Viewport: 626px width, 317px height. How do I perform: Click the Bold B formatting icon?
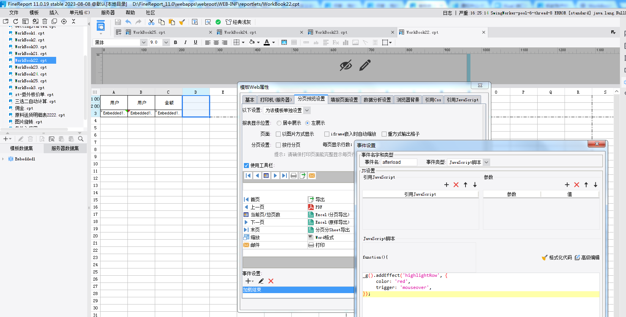(x=175, y=42)
